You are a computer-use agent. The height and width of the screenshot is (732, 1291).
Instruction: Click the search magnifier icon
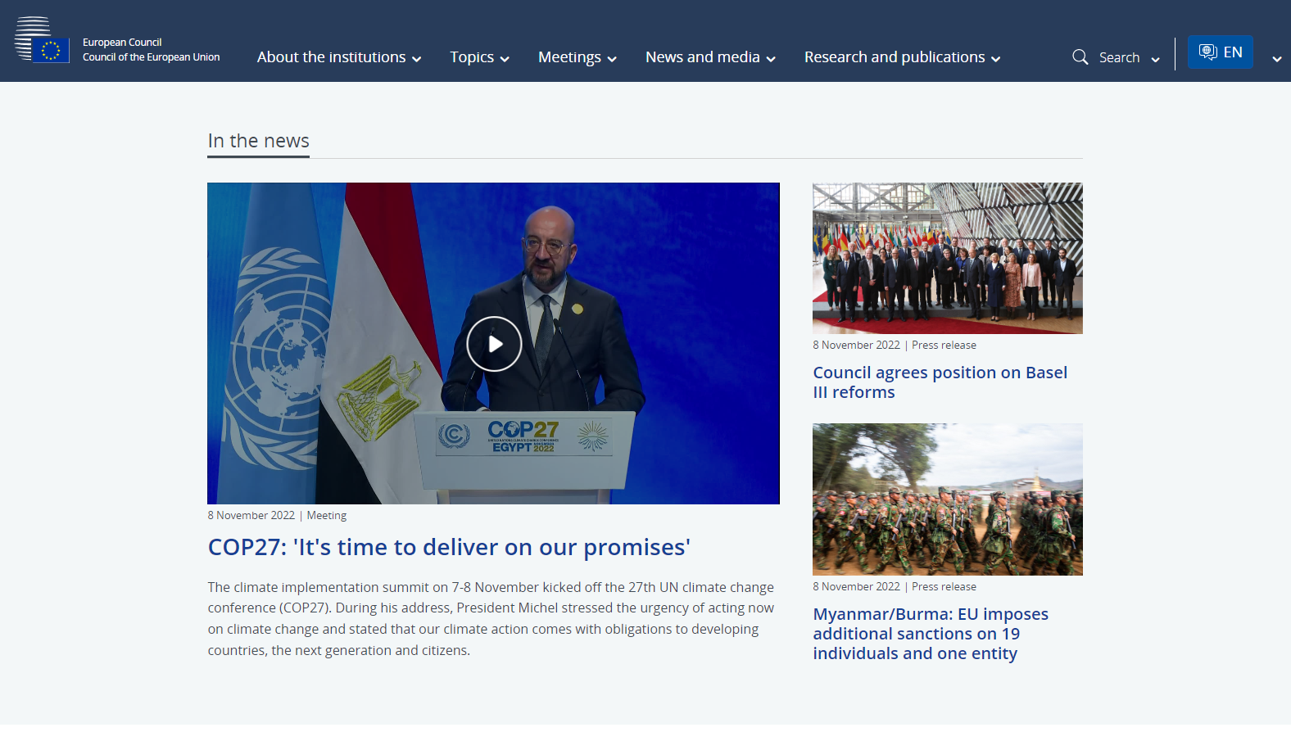(x=1080, y=57)
